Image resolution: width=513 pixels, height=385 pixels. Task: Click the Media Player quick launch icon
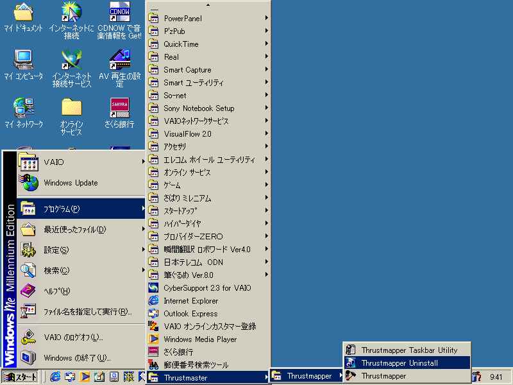click(x=85, y=377)
